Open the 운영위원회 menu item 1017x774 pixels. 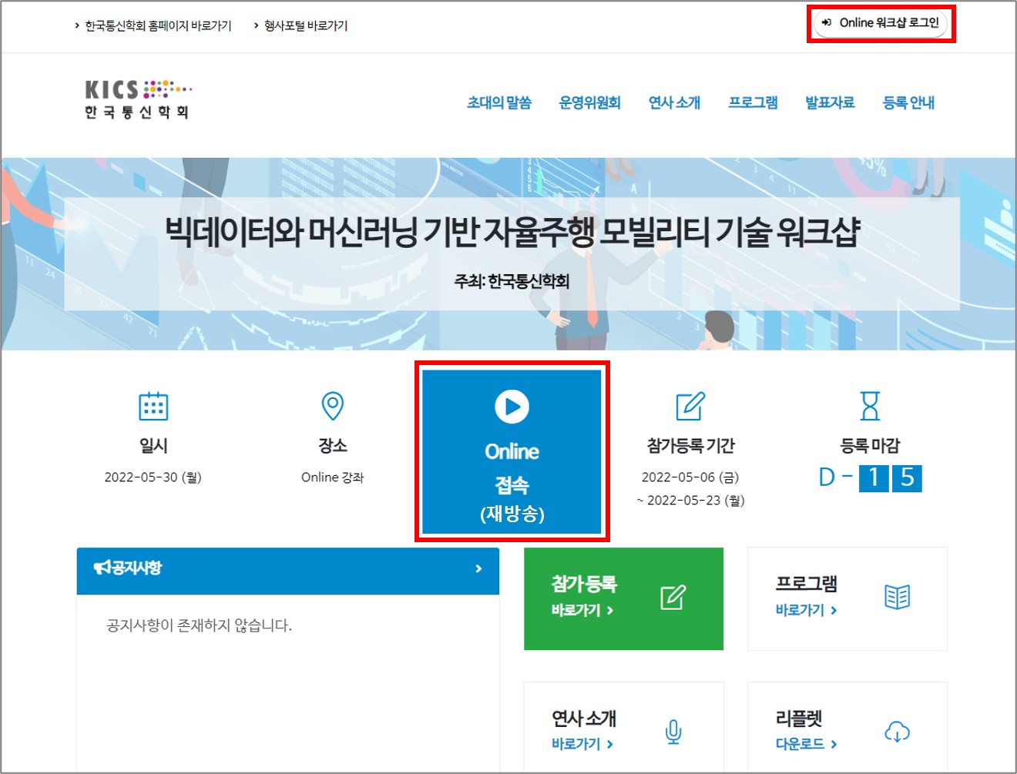click(589, 102)
